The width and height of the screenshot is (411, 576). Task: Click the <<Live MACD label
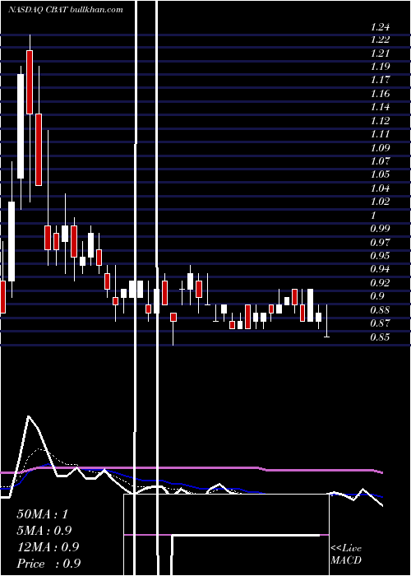346,555
